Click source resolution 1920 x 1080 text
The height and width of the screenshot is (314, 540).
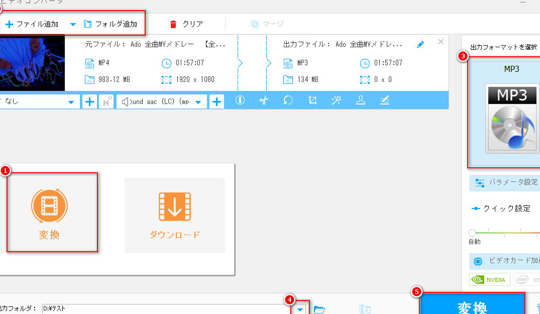click(x=195, y=79)
